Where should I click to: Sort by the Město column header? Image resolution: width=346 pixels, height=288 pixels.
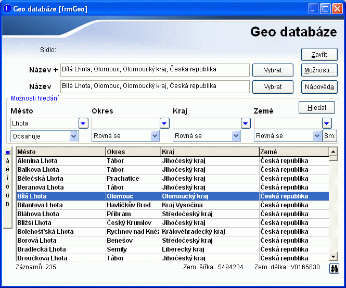point(61,152)
